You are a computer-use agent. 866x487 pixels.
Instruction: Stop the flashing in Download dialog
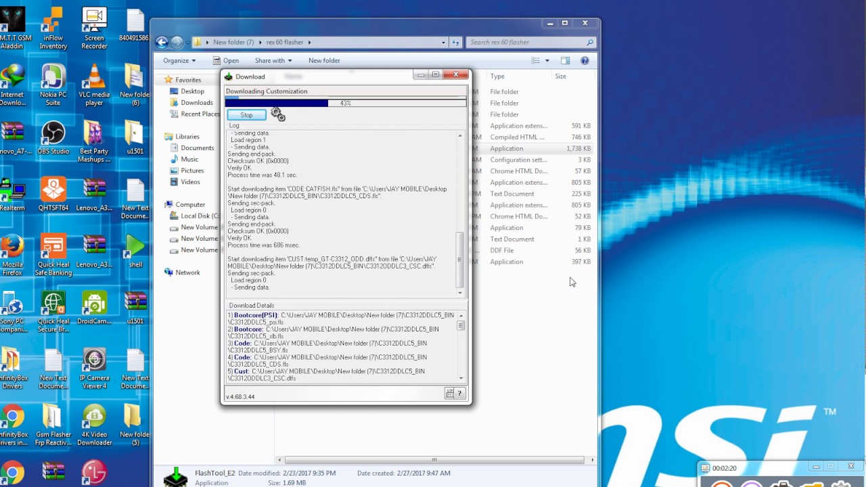[x=246, y=115]
